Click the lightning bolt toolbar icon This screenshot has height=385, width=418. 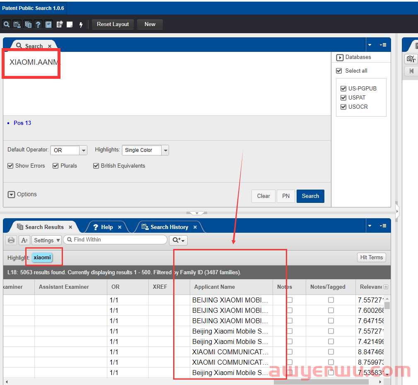click(x=81, y=24)
